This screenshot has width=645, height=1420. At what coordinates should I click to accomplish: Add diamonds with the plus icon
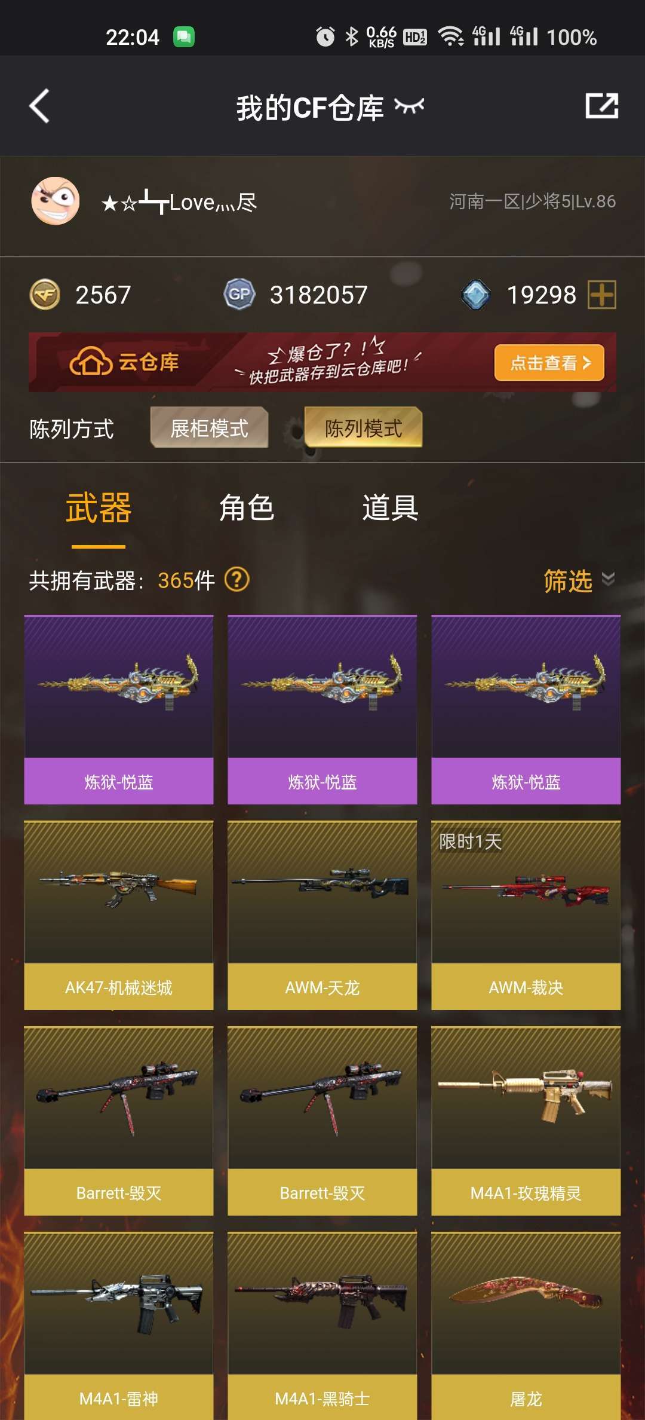tap(602, 295)
